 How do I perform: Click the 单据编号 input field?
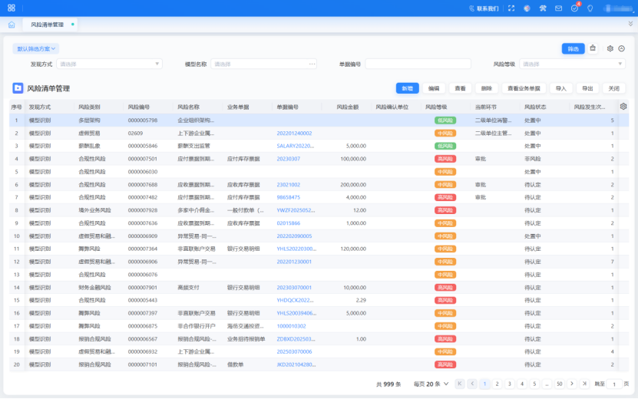coord(418,64)
